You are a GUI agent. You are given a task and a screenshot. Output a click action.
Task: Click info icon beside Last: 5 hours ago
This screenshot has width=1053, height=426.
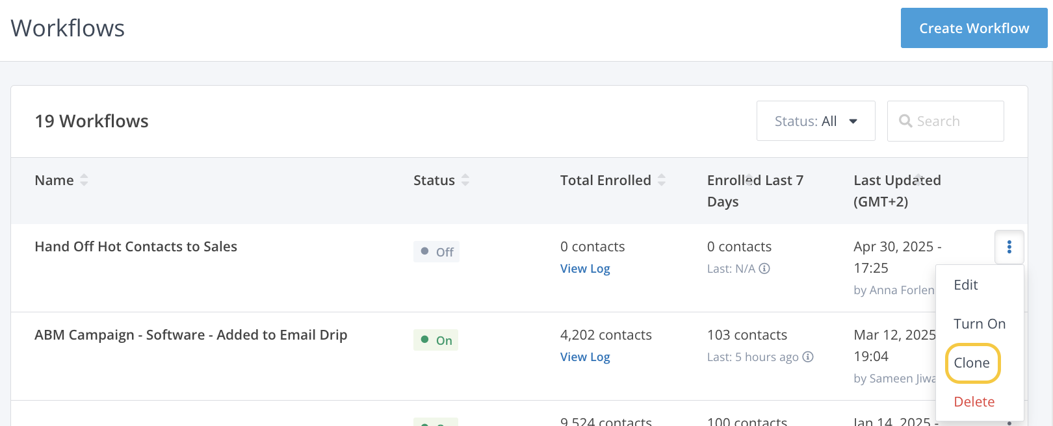808,357
